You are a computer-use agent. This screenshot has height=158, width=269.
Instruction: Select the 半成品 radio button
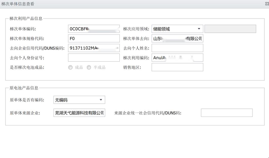click(89, 67)
